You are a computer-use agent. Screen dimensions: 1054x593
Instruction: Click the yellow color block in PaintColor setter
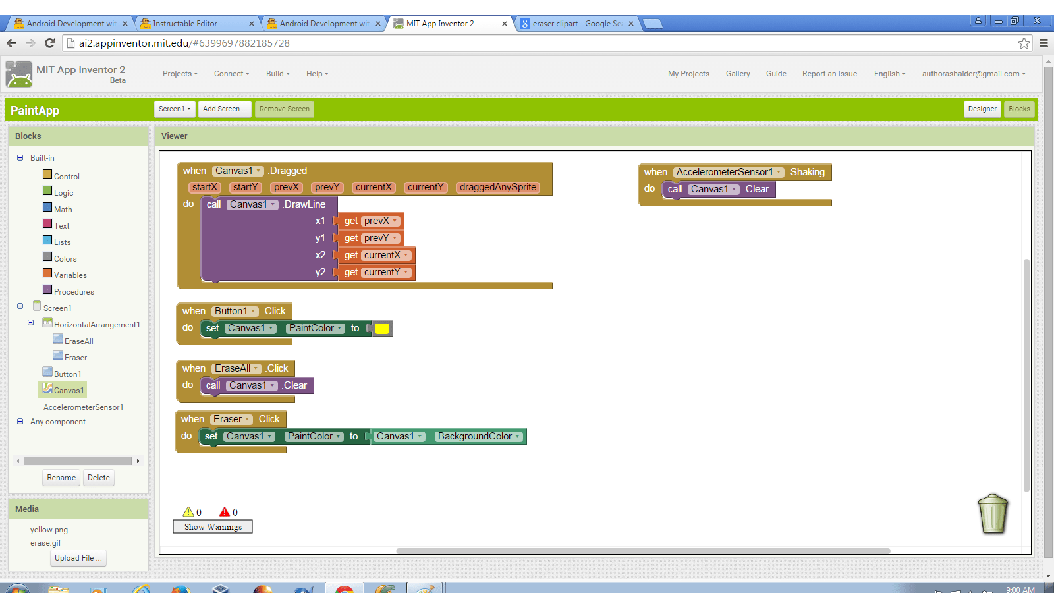pyautogui.click(x=382, y=329)
